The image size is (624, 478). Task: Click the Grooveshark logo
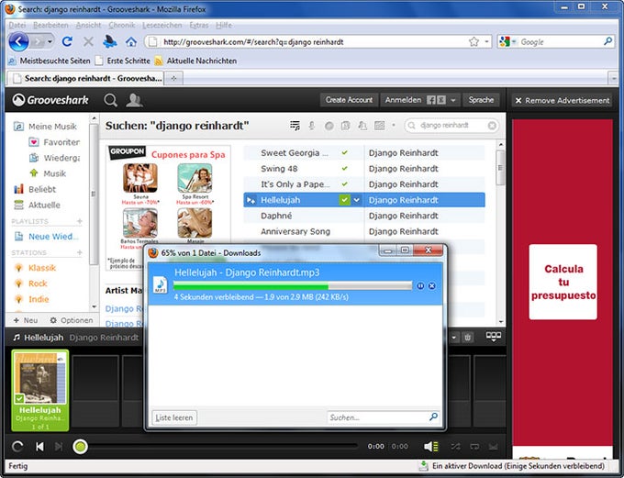(50, 100)
